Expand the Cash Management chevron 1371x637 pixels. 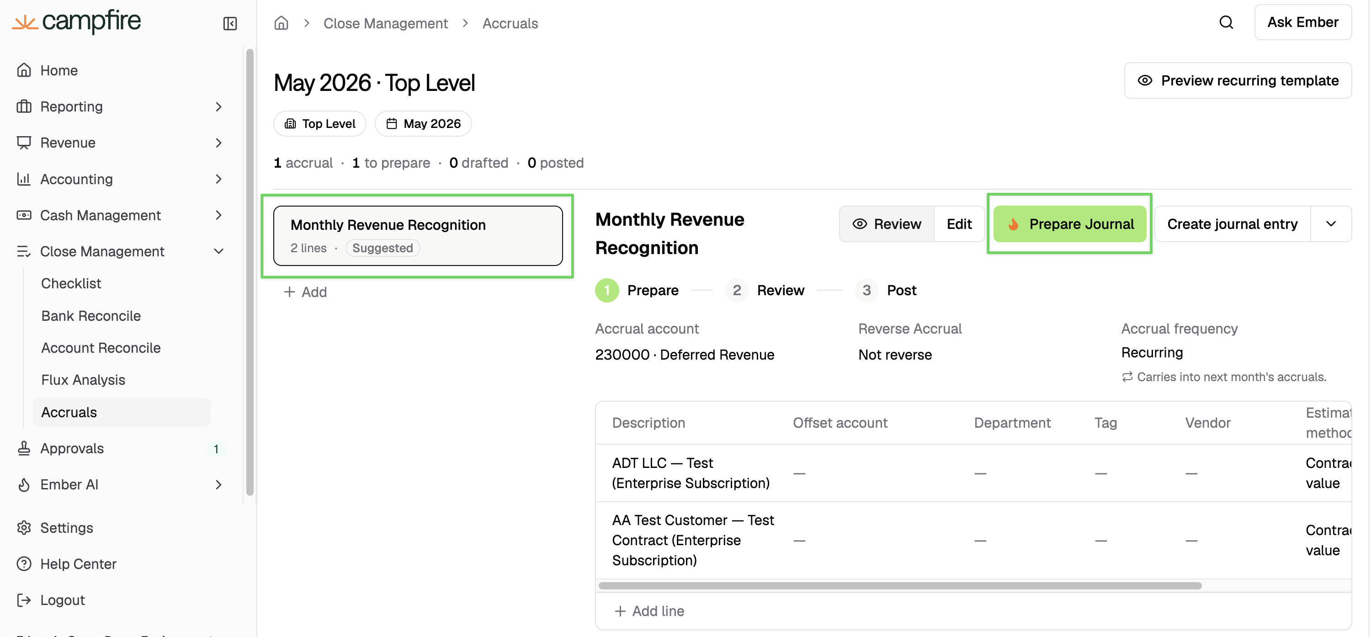pyautogui.click(x=218, y=215)
